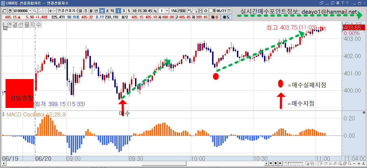Zoom out chart with the minus icon
The height and width of the screenshot is (168, 367).
[354, 164]
